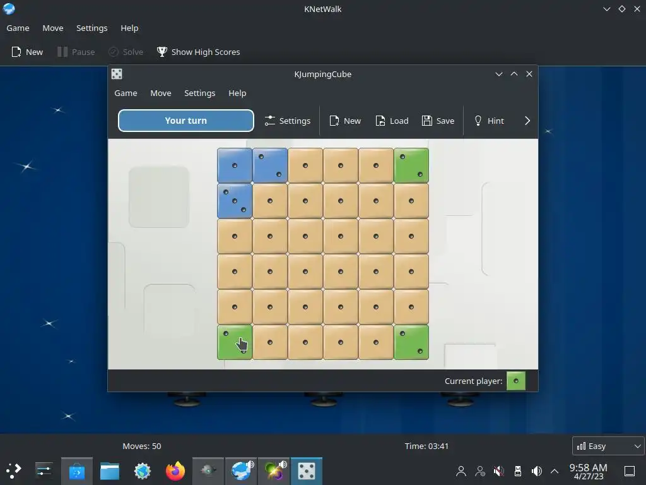Open KNetWalk Settings menu
This screenshot has height=485, width=646.
(92, 28)
